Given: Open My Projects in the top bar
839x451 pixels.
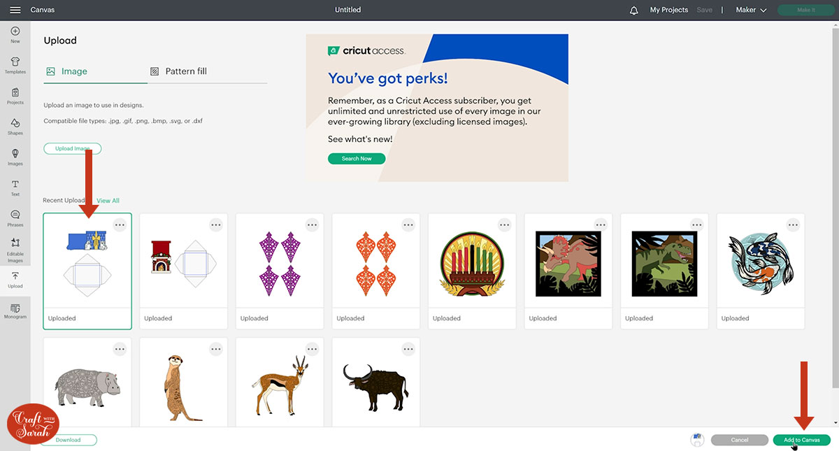Looking at the screenshot, I should coord(669,10).
